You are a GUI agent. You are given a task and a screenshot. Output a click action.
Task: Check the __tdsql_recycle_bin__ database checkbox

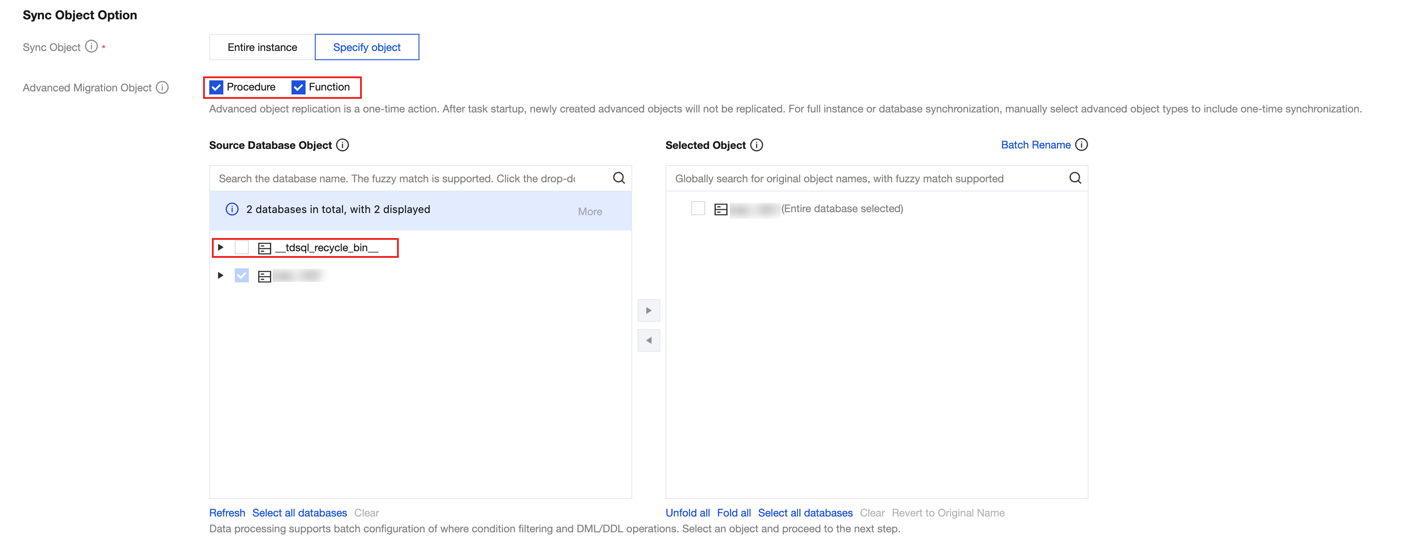[242, 248]
